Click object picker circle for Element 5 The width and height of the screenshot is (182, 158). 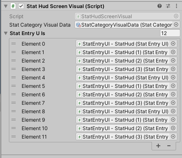click(173, 86)
